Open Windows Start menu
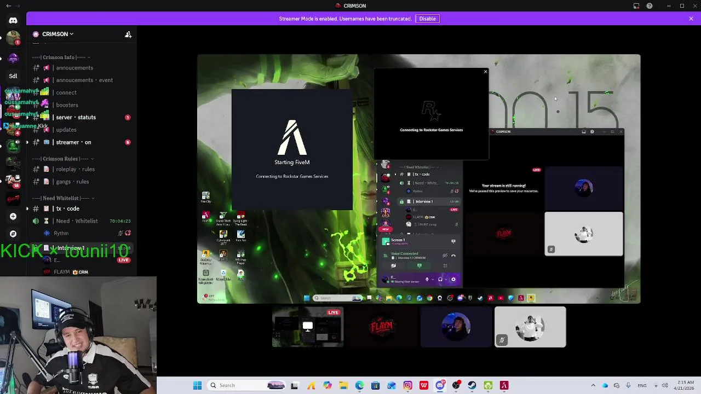The width and height of the screenshot is (701, 394). pyautogui.click(x=198, y=385)
